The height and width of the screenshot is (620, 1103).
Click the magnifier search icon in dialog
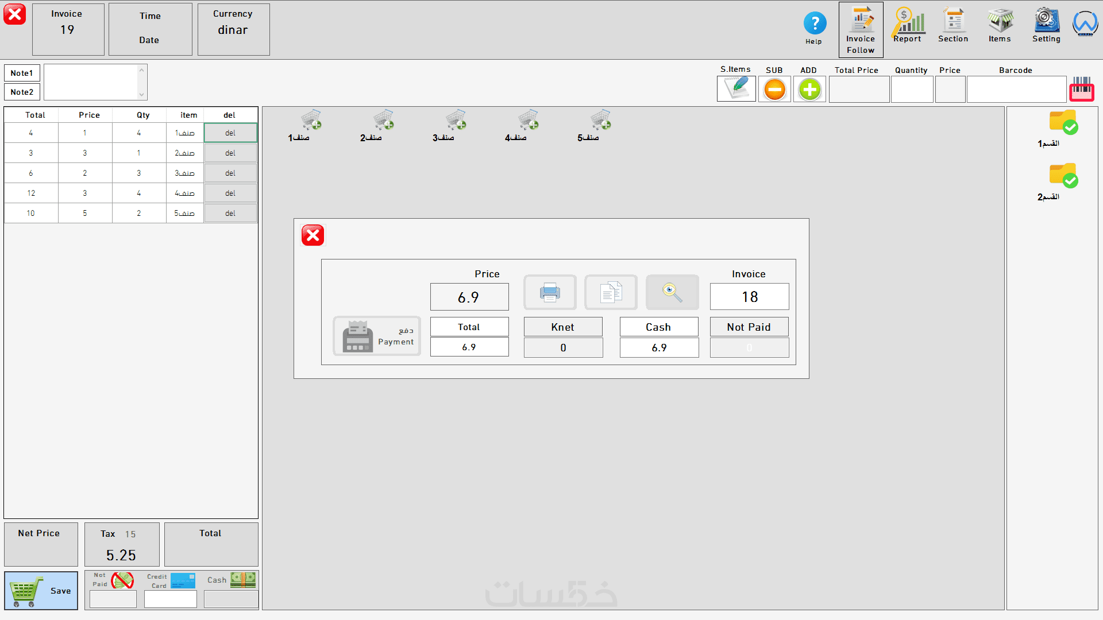672,292
